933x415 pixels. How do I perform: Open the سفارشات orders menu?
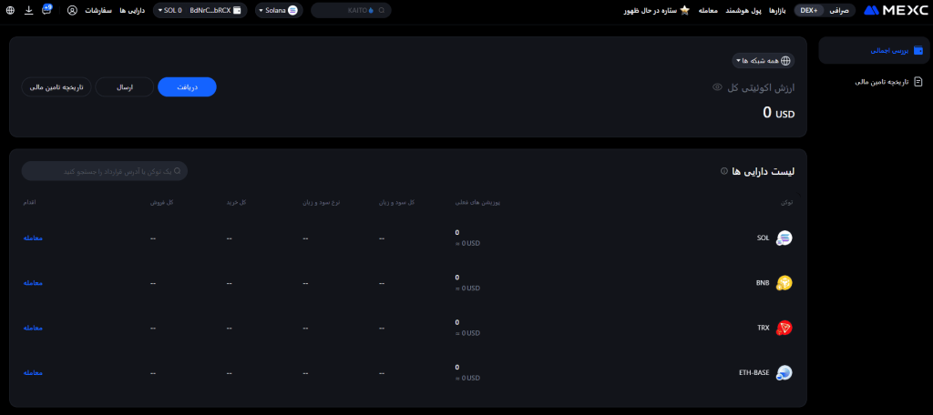98,11
